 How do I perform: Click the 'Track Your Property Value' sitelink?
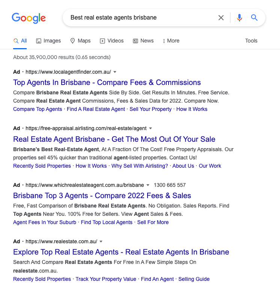pyautogui.click(x=106, y=279)
